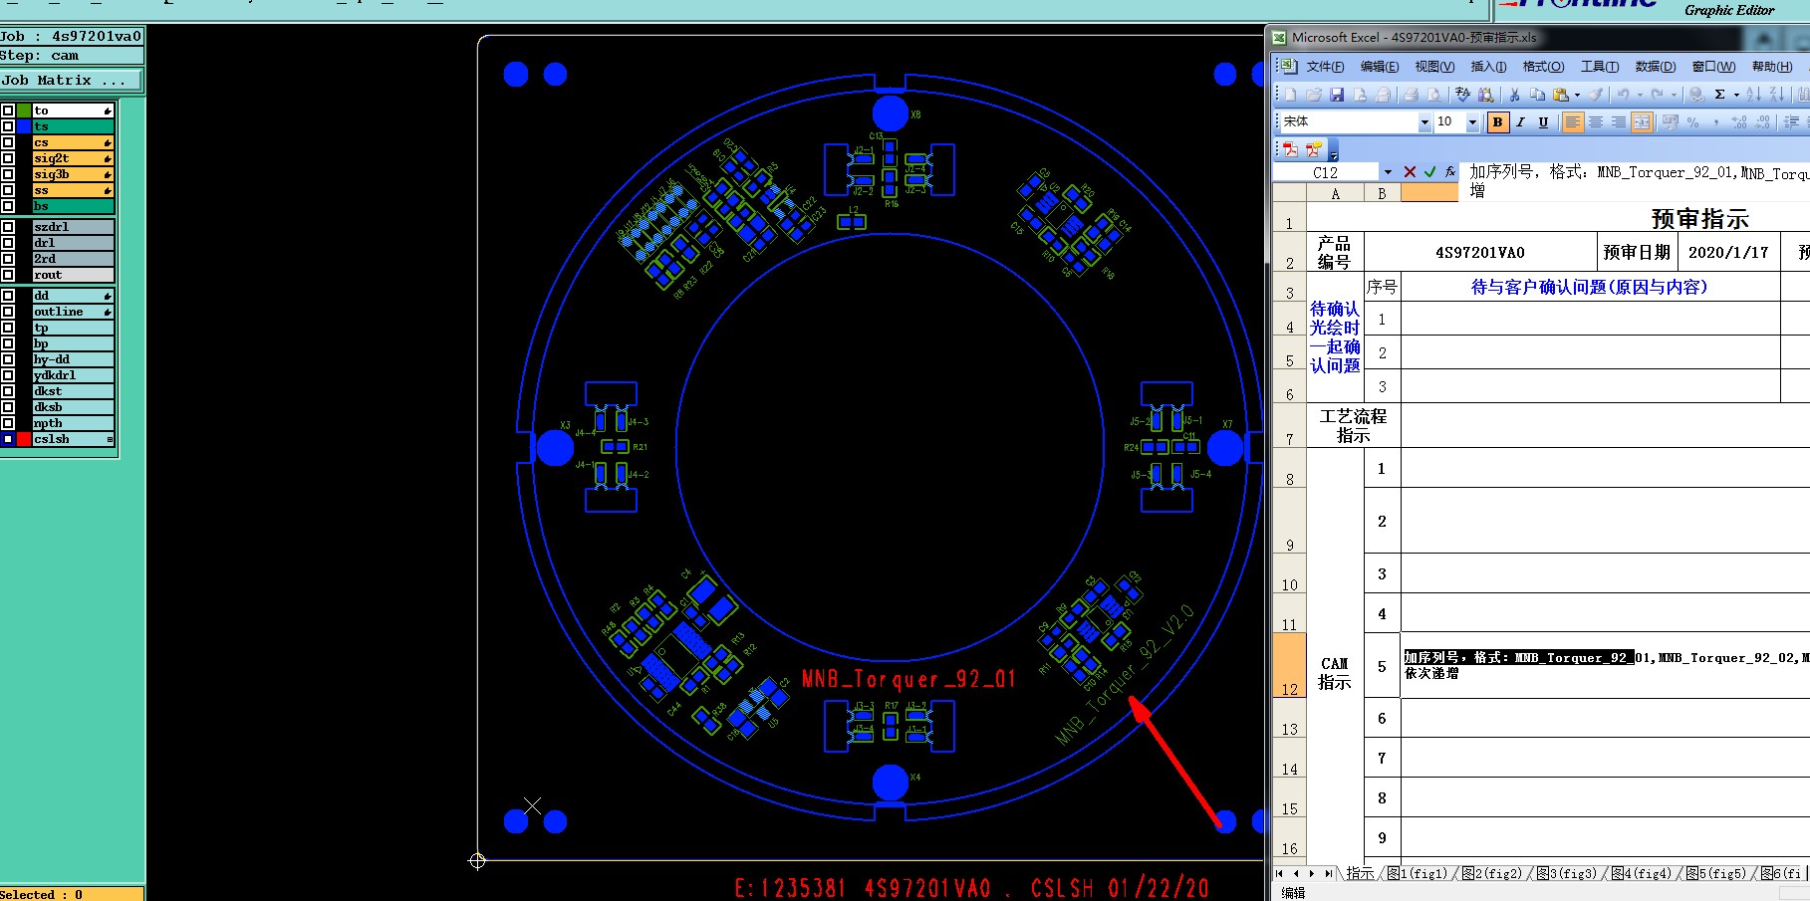Click the Name Box showing C12
Viewport: 1810px width, 901px height.
(1326, 172)
